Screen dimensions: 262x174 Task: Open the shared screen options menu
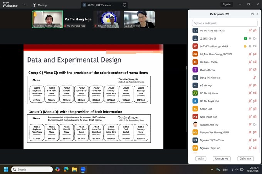coord(124,5)
